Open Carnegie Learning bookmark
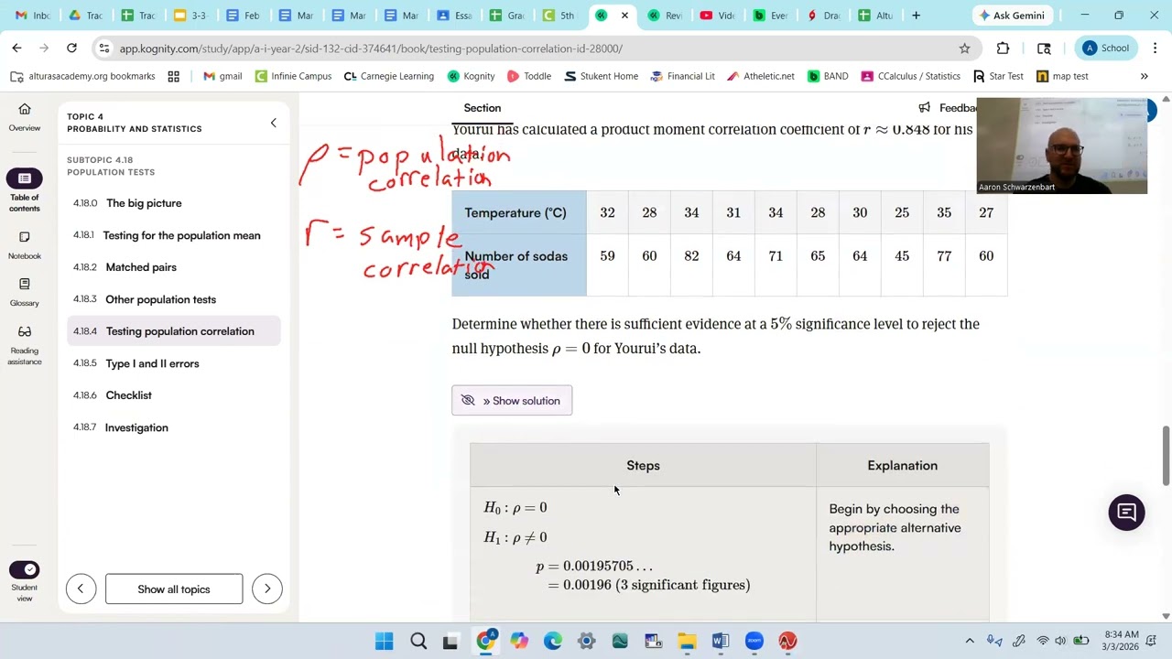This screenshot has height=659, width=1172. point(388,76)
